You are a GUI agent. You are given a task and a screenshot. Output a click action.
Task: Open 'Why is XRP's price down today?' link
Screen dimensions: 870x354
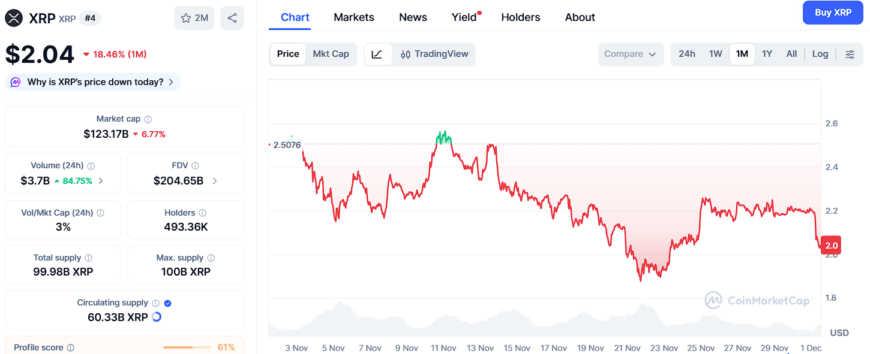click(x=93, y=82)
